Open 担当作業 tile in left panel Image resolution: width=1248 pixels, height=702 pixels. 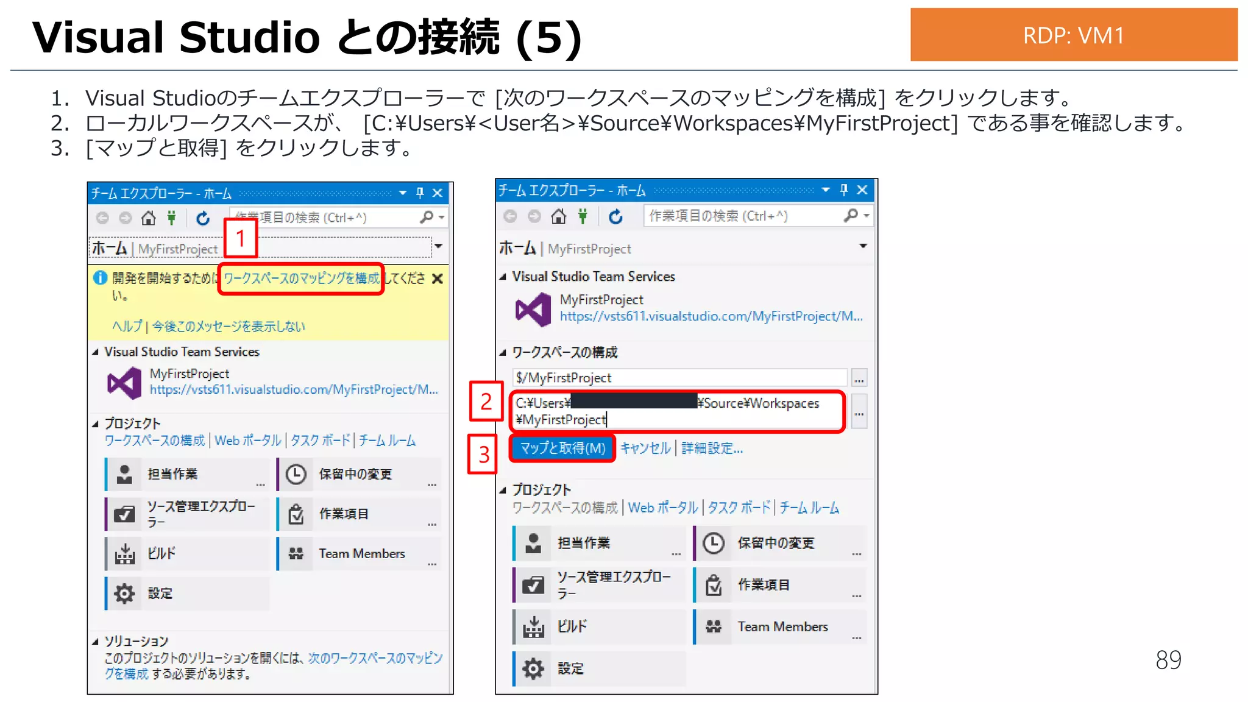pos(186,474)
